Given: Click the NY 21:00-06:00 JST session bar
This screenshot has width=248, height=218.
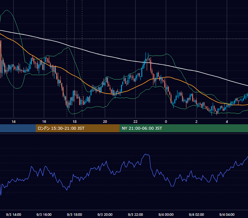Looking at the screenshot, I should pyautogui.click(x=183, y=128).
